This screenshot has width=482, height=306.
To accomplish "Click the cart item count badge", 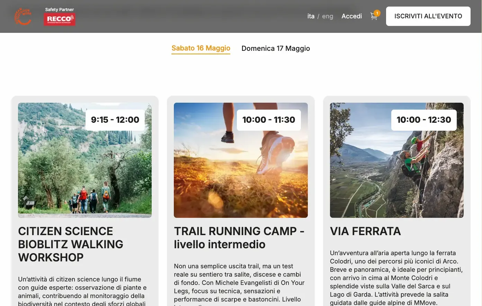I will coord(377,13).
